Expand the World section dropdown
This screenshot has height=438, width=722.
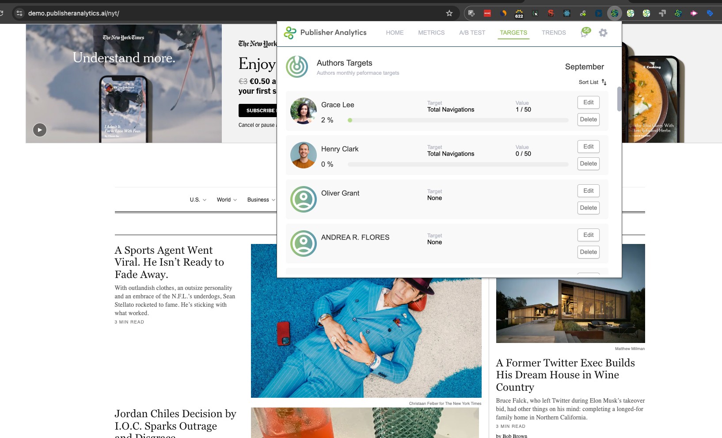[227, 200]
